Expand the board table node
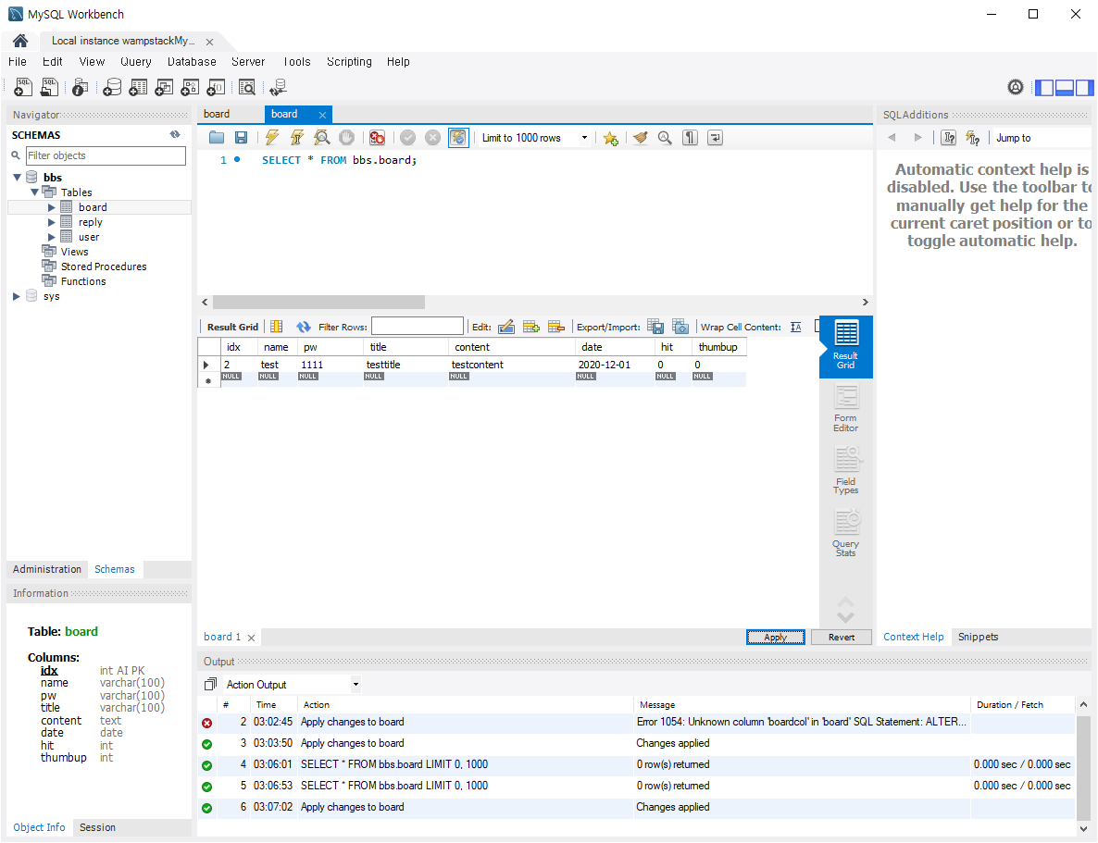The width and height of the screenshot is (1098, 843). coord(51,207)
